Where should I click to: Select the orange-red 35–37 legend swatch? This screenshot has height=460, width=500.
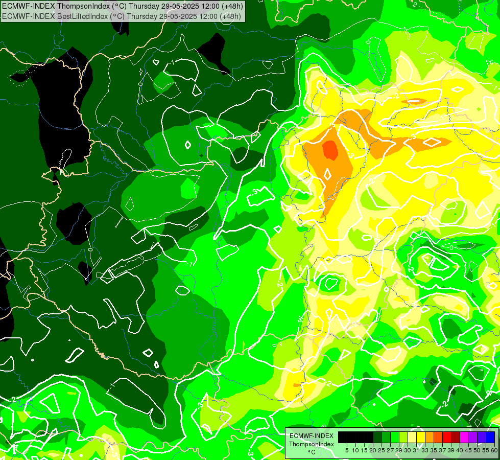pos(438,437)
